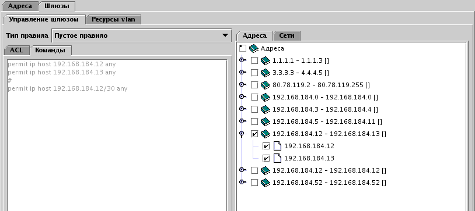Click the '#' comment line
Screen dimensions: 475x211
point(10,81)
